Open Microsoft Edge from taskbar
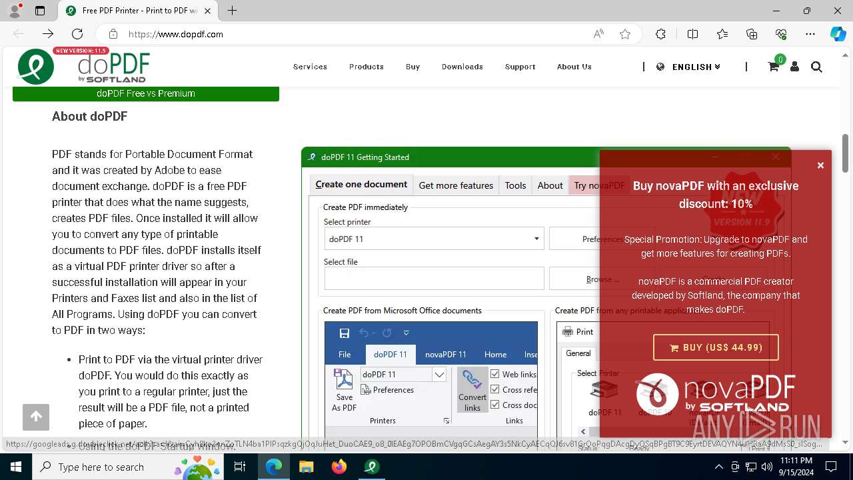The width and height of the screenshot is (853, 480). (x=274, y=467)
